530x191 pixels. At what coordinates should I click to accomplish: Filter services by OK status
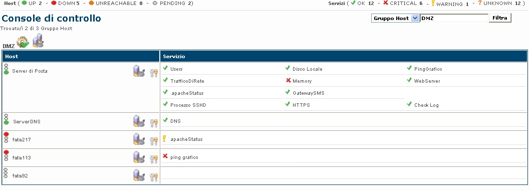click(x=362, y=4)
